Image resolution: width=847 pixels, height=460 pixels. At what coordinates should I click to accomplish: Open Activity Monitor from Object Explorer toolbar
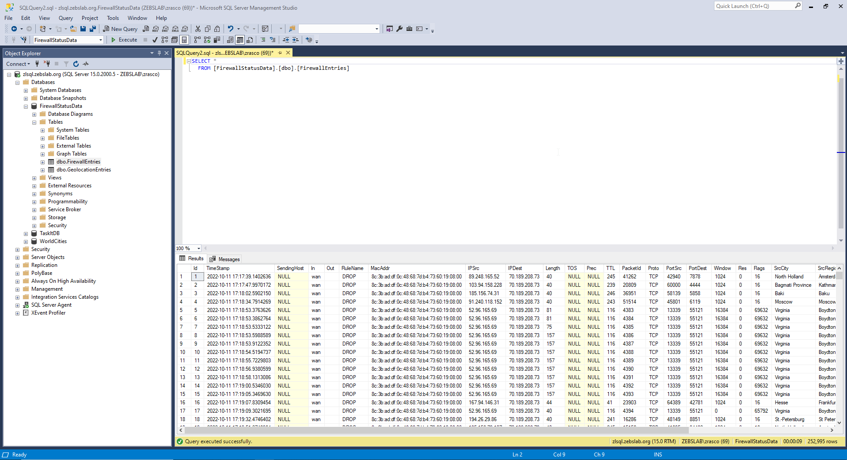(x=86, y=64)
